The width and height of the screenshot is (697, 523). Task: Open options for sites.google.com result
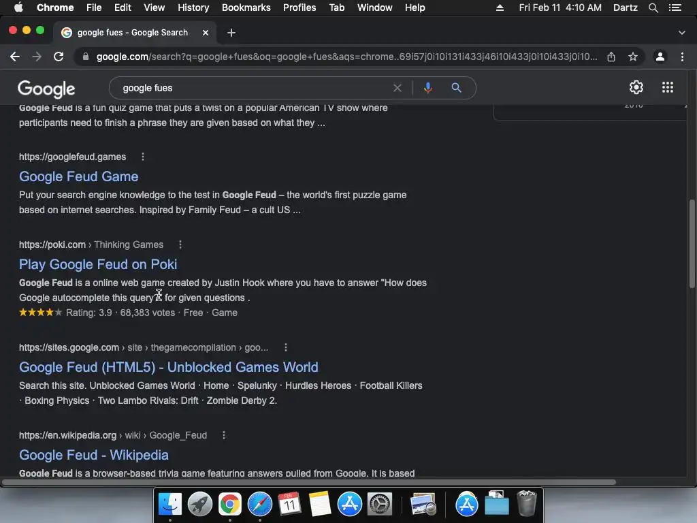(286, 347)
